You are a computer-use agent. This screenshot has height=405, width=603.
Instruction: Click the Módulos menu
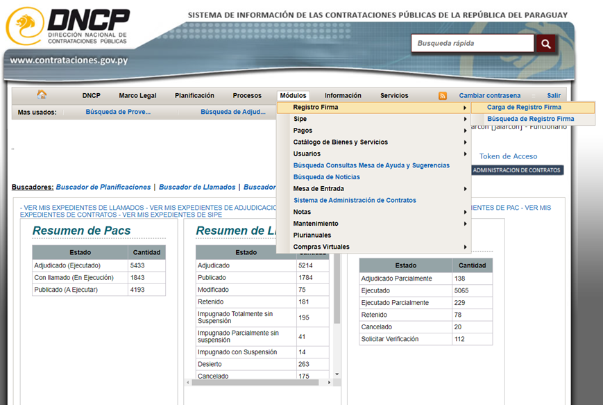(x=293, y=95)
